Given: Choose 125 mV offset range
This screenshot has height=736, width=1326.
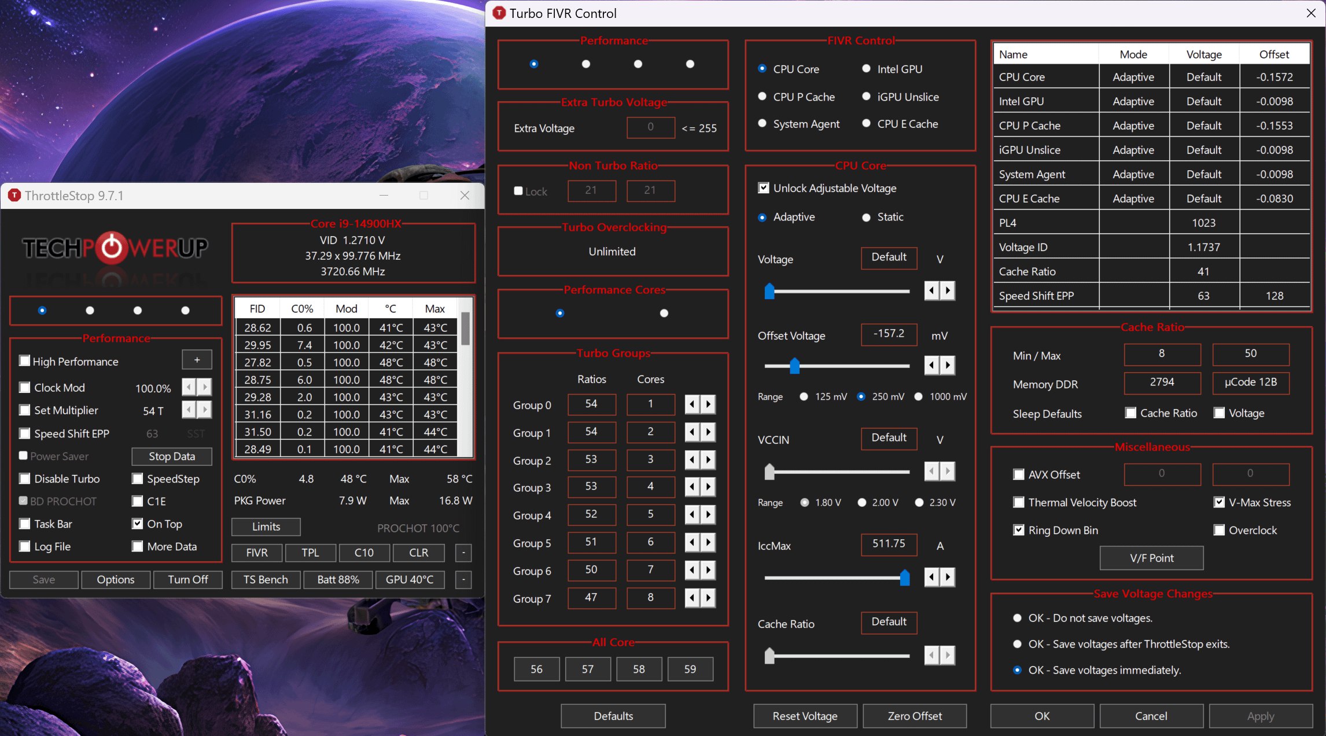Looking at the screenshot, I should (804, 397).
